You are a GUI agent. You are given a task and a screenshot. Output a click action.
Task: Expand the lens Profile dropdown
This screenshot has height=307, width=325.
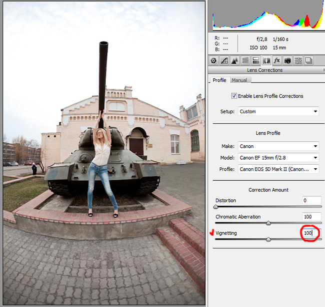(x=278, y=169)
